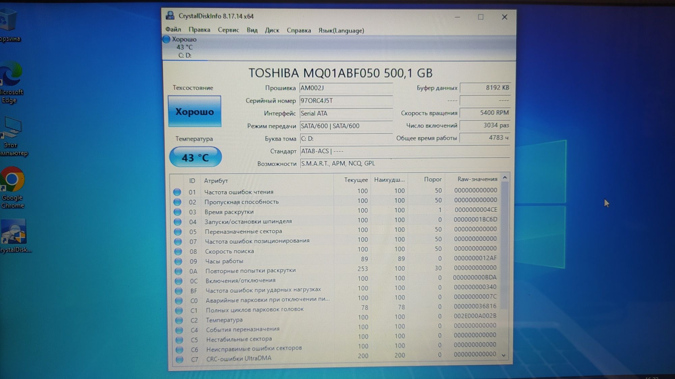
Task: Open the Диск menu
Action: [272, 30]
